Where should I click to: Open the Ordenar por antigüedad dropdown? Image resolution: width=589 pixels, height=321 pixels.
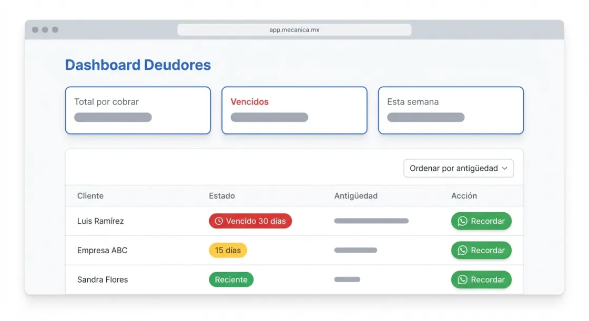pos(458,168)
